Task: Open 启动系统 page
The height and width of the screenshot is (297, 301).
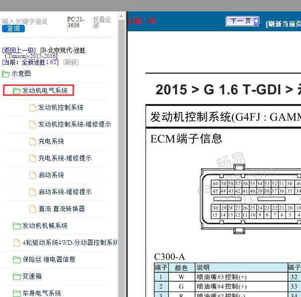Action: point(51,175)
